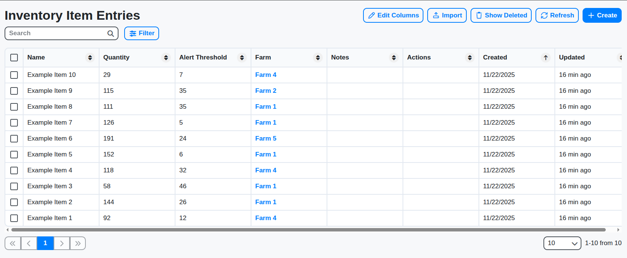
Task: Select the Example Item 5 checkbox
Action: point(14,155)
